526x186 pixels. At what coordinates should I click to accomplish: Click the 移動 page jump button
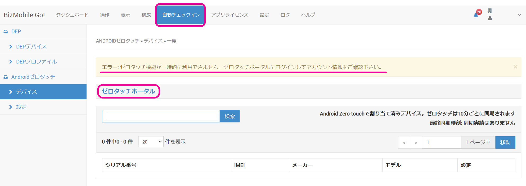(505, 142)
